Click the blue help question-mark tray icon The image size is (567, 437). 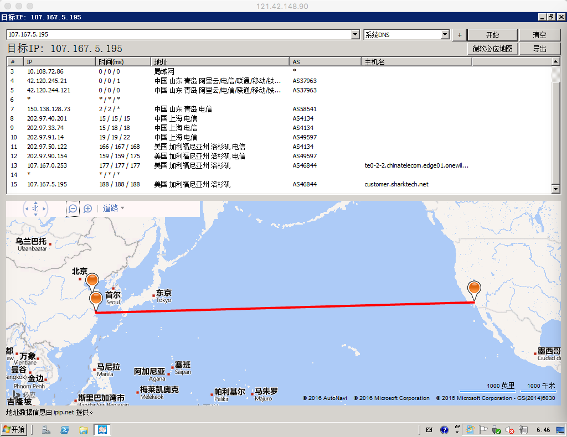click(444, 430)
